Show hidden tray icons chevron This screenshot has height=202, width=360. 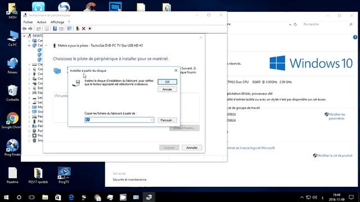tap(301, 198)
